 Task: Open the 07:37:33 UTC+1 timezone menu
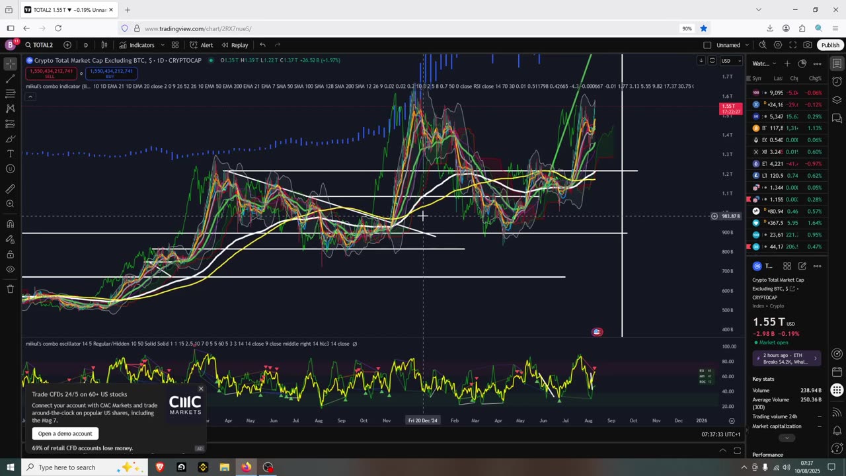(x=720, y=434)
